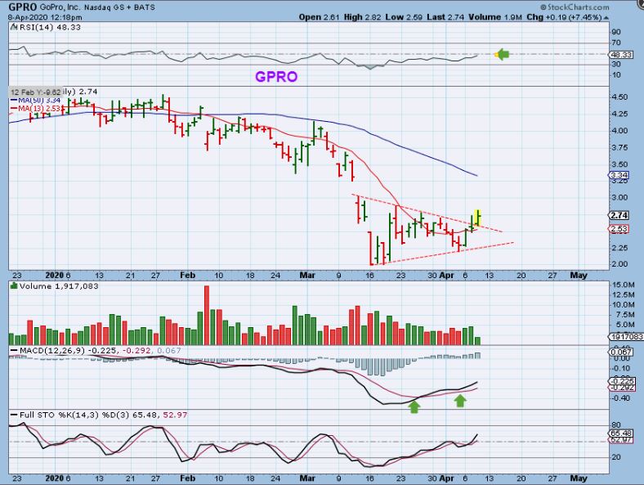Click the MACD legend line icon
The image size is (644, 485).
[14, 351]
